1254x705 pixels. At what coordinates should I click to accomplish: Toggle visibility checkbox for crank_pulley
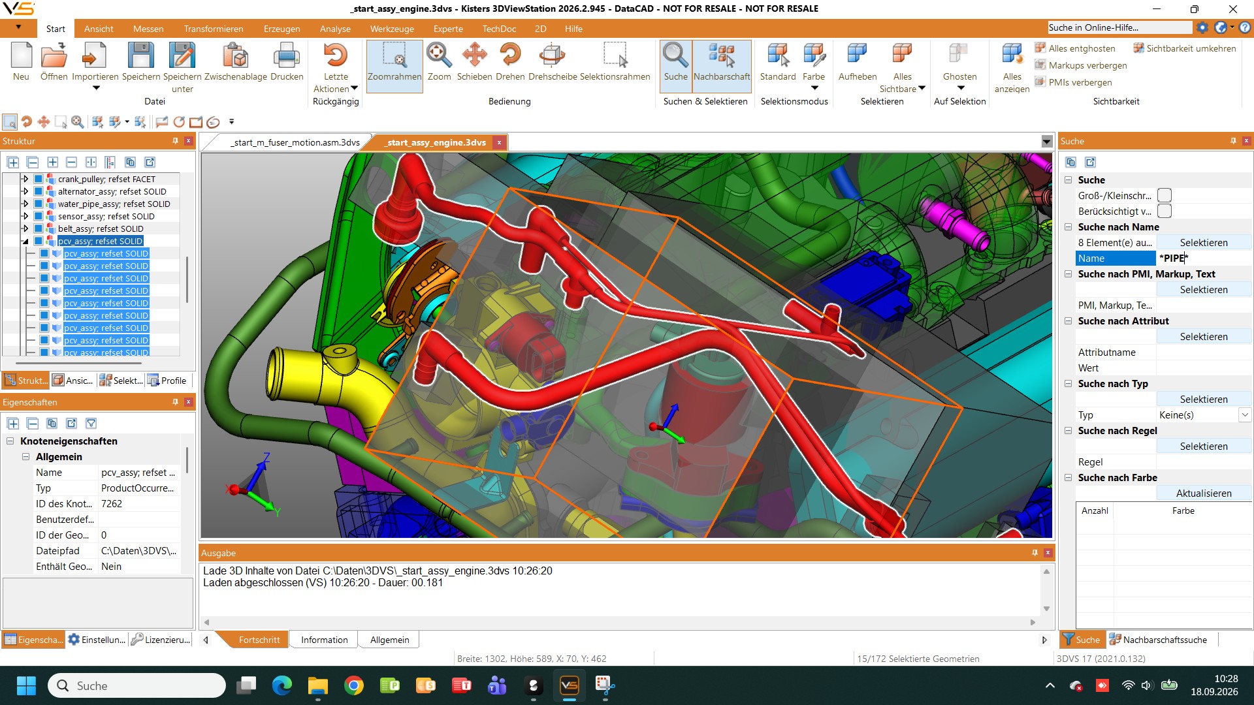click(x=39, y=179)
